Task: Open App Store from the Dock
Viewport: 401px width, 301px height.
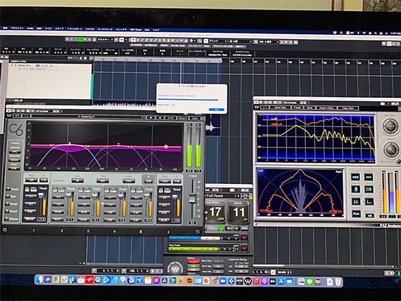Action: click(x=281, y=282)
